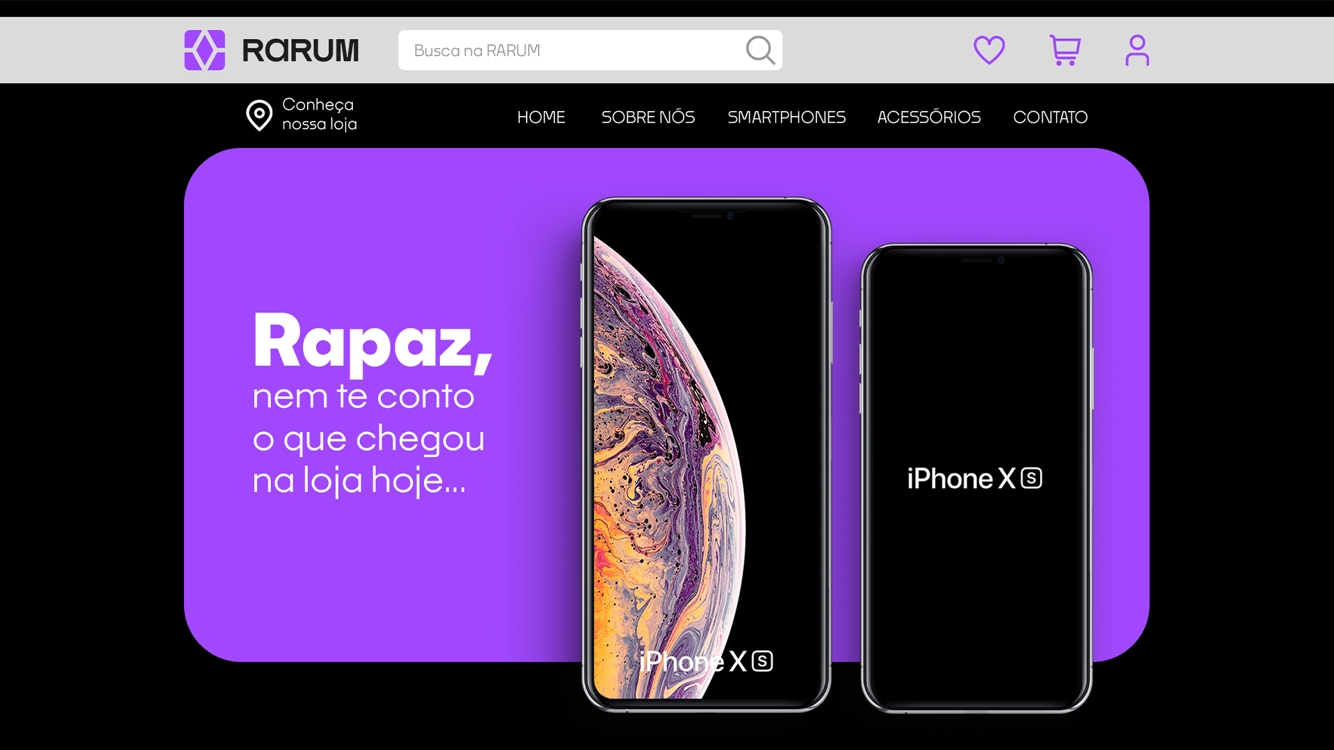Open the ACESSÓRIOS menu item
The image size is (1334, 750).
pos(929,117)
